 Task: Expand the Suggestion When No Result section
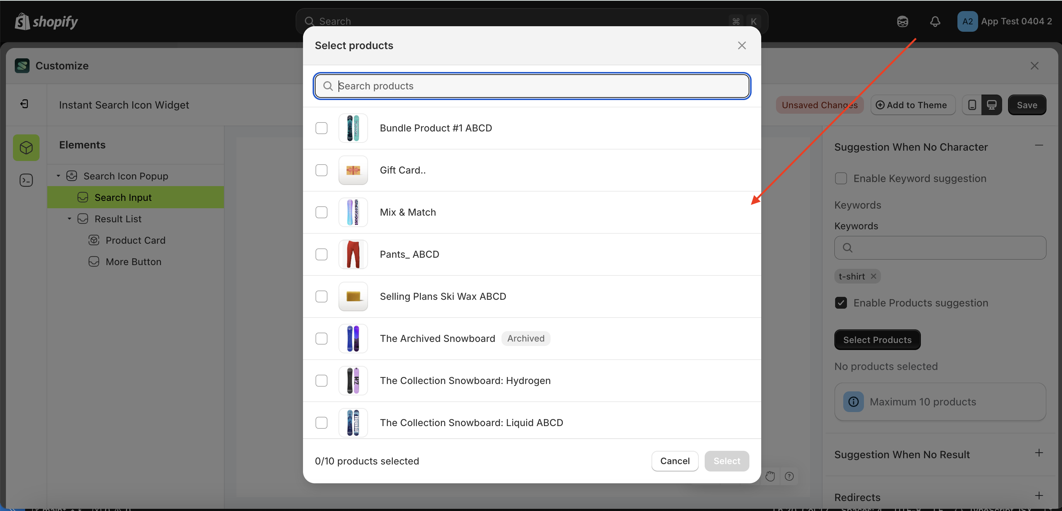(1038, 453)
